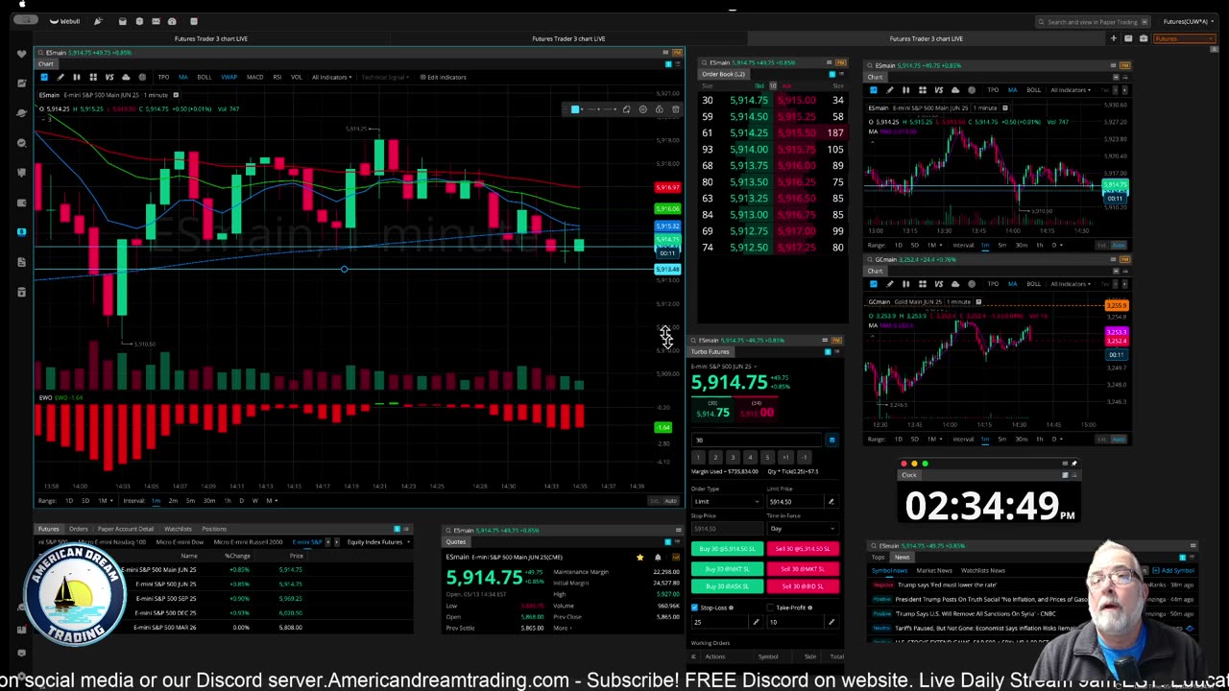Viewport: 1229px width, 691px height.
Task: Toggle the VWAP indicator on main chart
Action: (x=229, y=77)
